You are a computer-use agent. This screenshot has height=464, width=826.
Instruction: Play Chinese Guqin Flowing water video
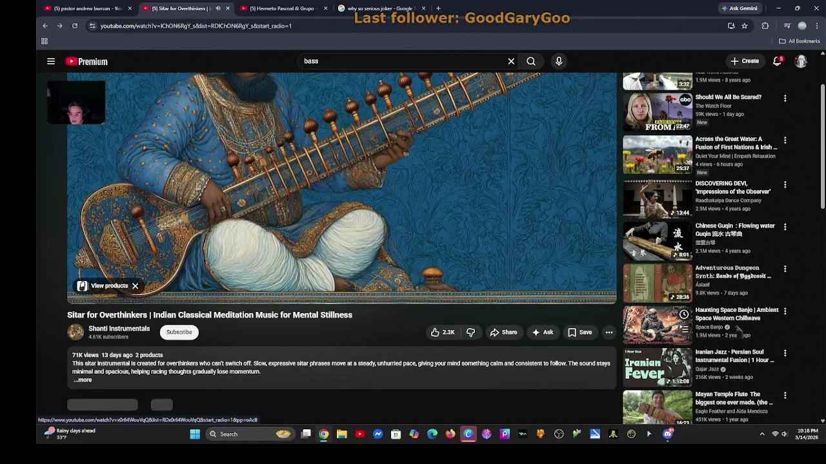point(657,240)
